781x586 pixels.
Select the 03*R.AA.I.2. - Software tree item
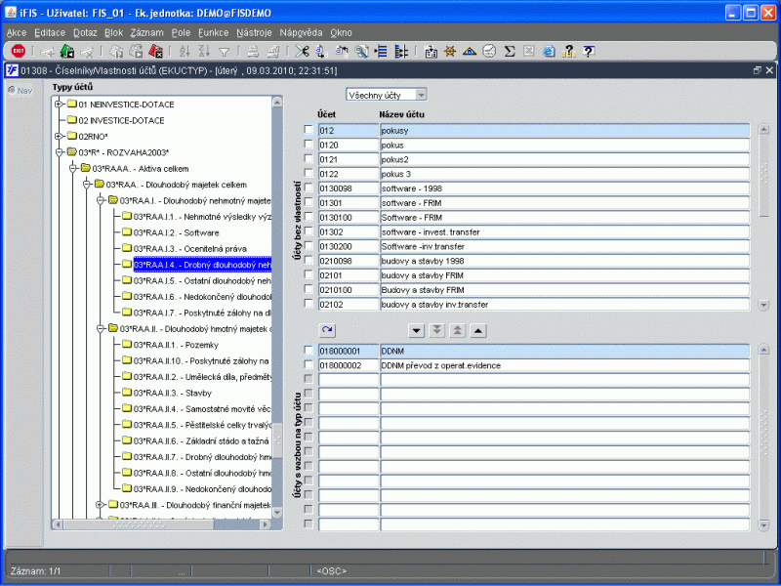tap(176, 232)
